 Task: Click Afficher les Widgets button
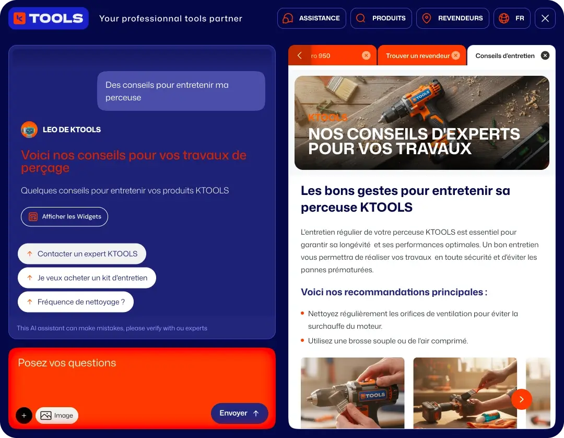(64, 217)
